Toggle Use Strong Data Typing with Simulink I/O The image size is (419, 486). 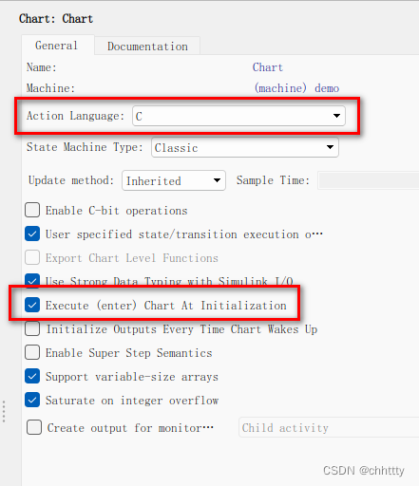click(x=32, y=281)
